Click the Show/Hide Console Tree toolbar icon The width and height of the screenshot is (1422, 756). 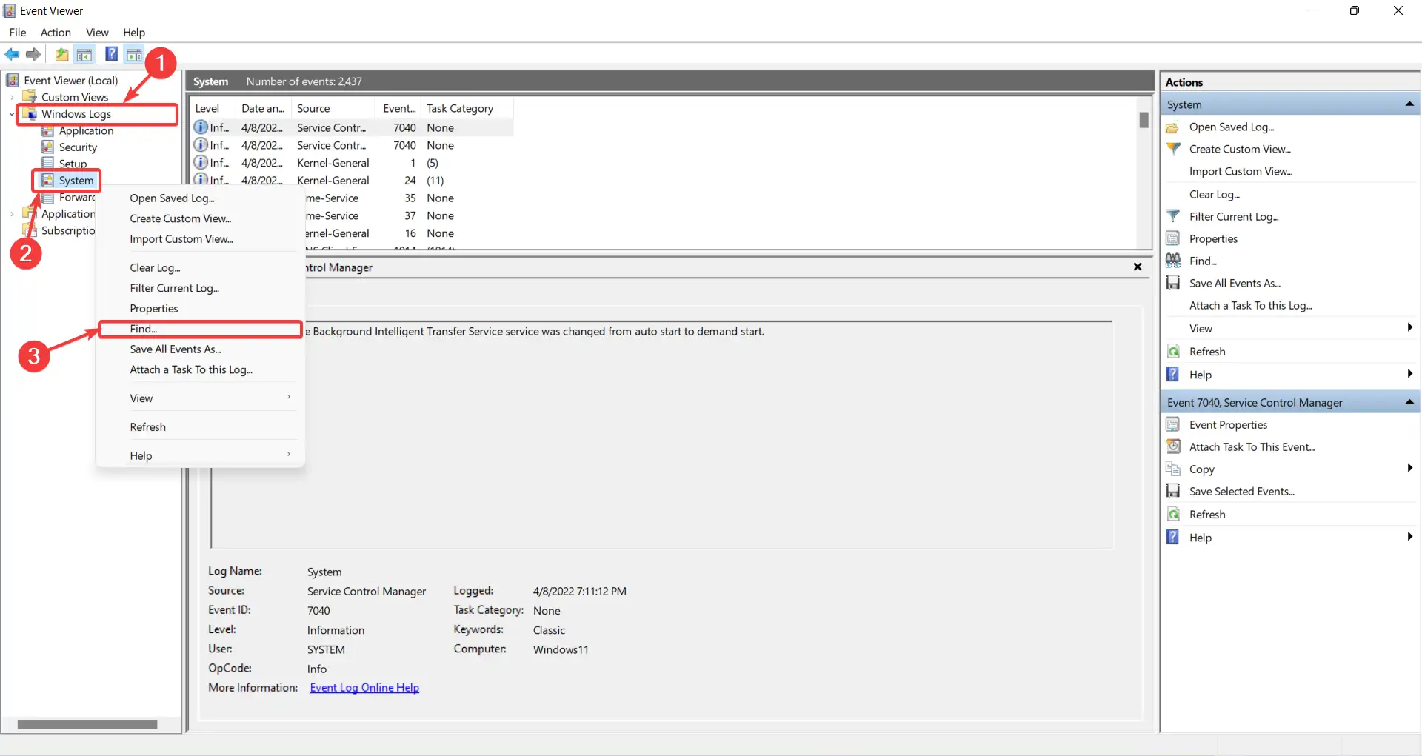[84, 54]
